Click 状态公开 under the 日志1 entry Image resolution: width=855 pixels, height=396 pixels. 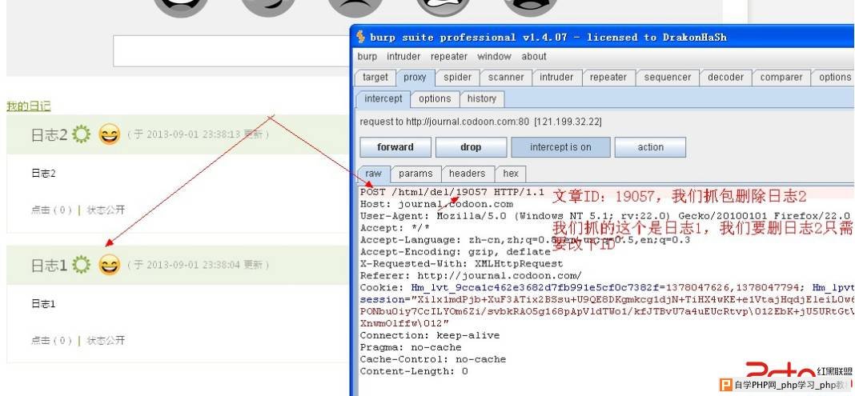(x=106, y=341)
